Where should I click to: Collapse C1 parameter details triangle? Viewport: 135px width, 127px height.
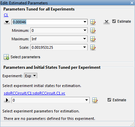point(7,22)
